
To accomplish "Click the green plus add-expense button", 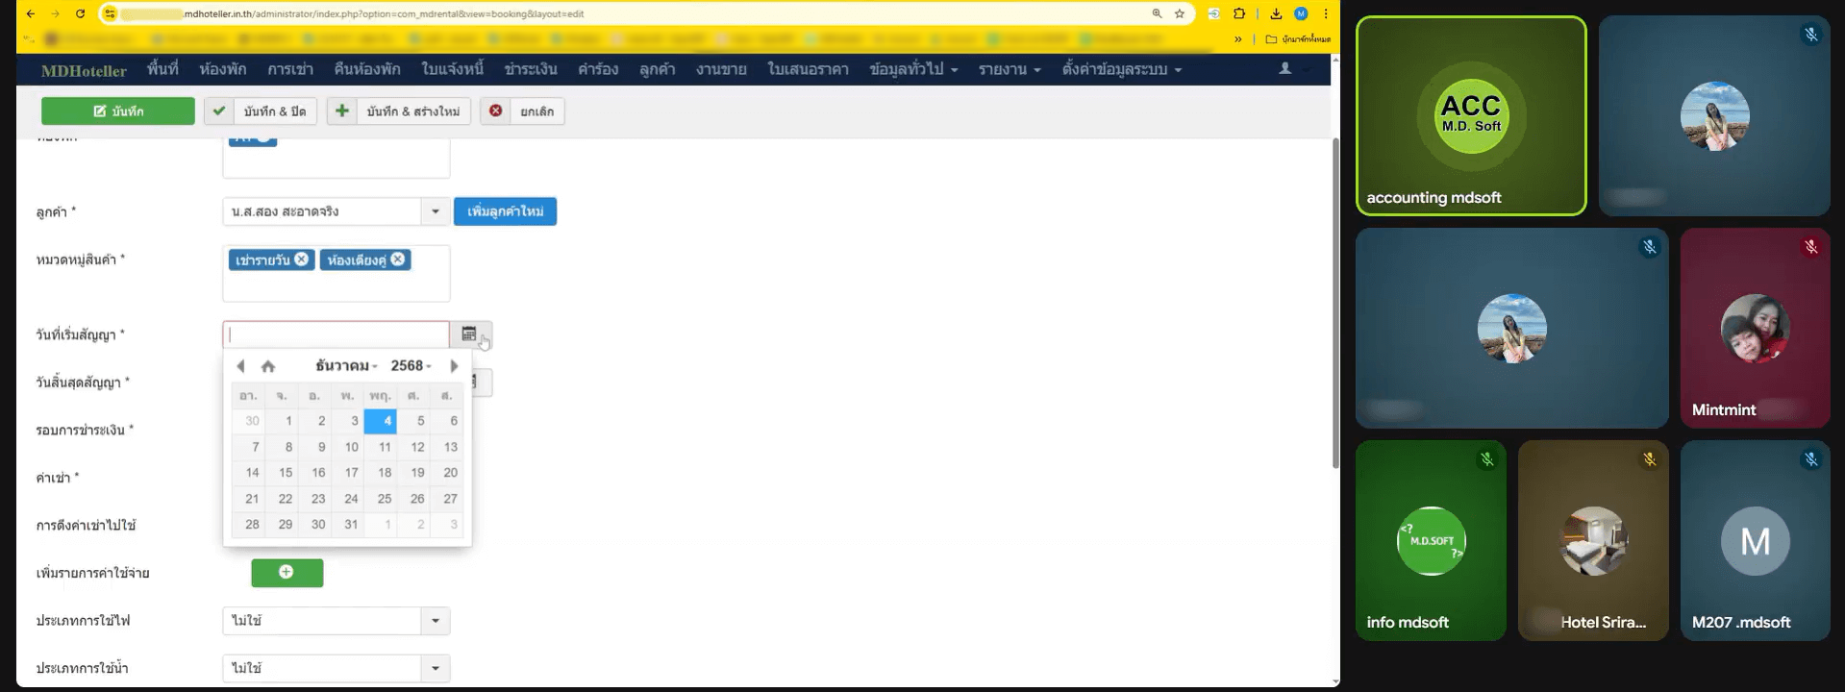I will (287, 573).
